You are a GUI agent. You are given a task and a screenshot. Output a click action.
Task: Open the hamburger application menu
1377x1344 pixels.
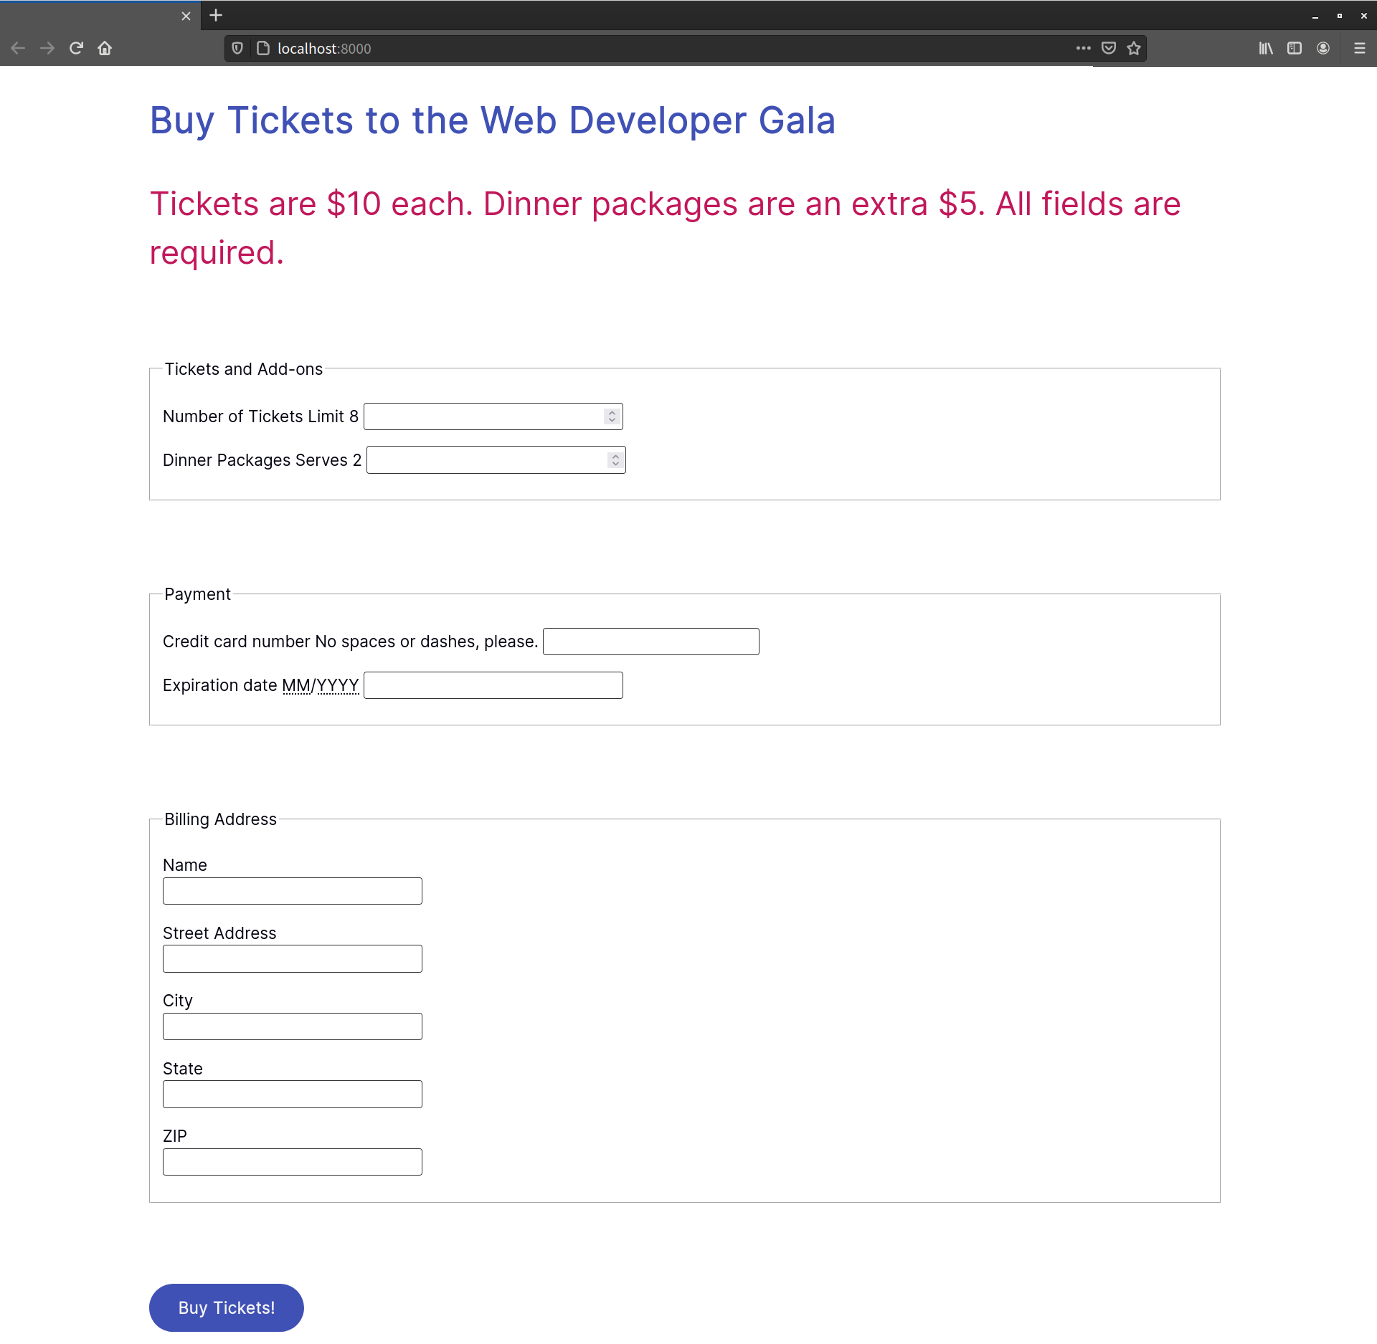click(x=1359, y=48)
